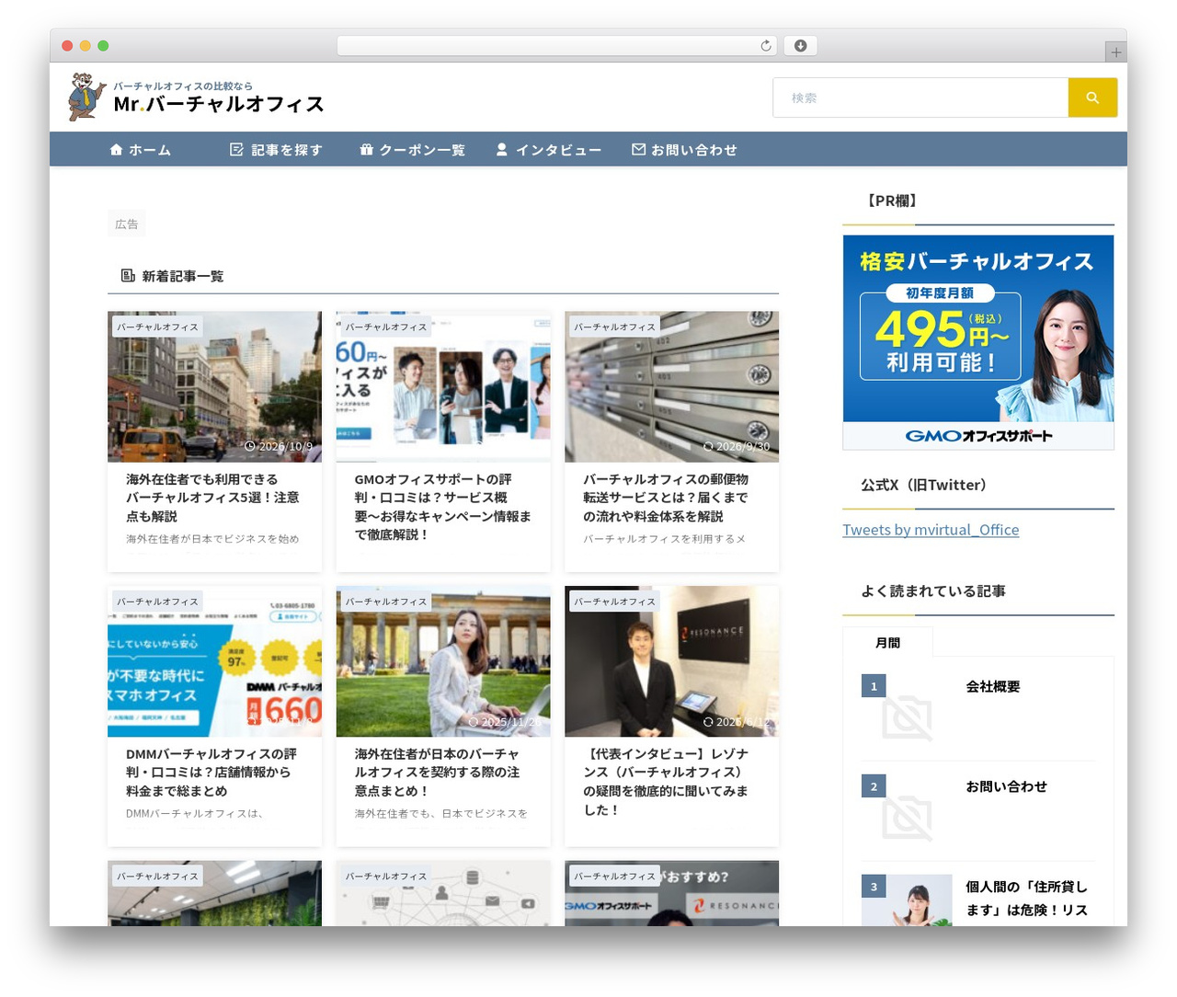The width and height of the screenshot is (1177, 997).
Task: Click the yellow search magnifier button
Action: click(x=1092, y=97)
